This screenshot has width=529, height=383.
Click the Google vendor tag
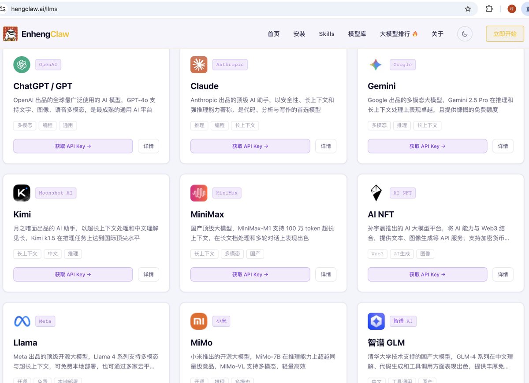coord(402,65)
